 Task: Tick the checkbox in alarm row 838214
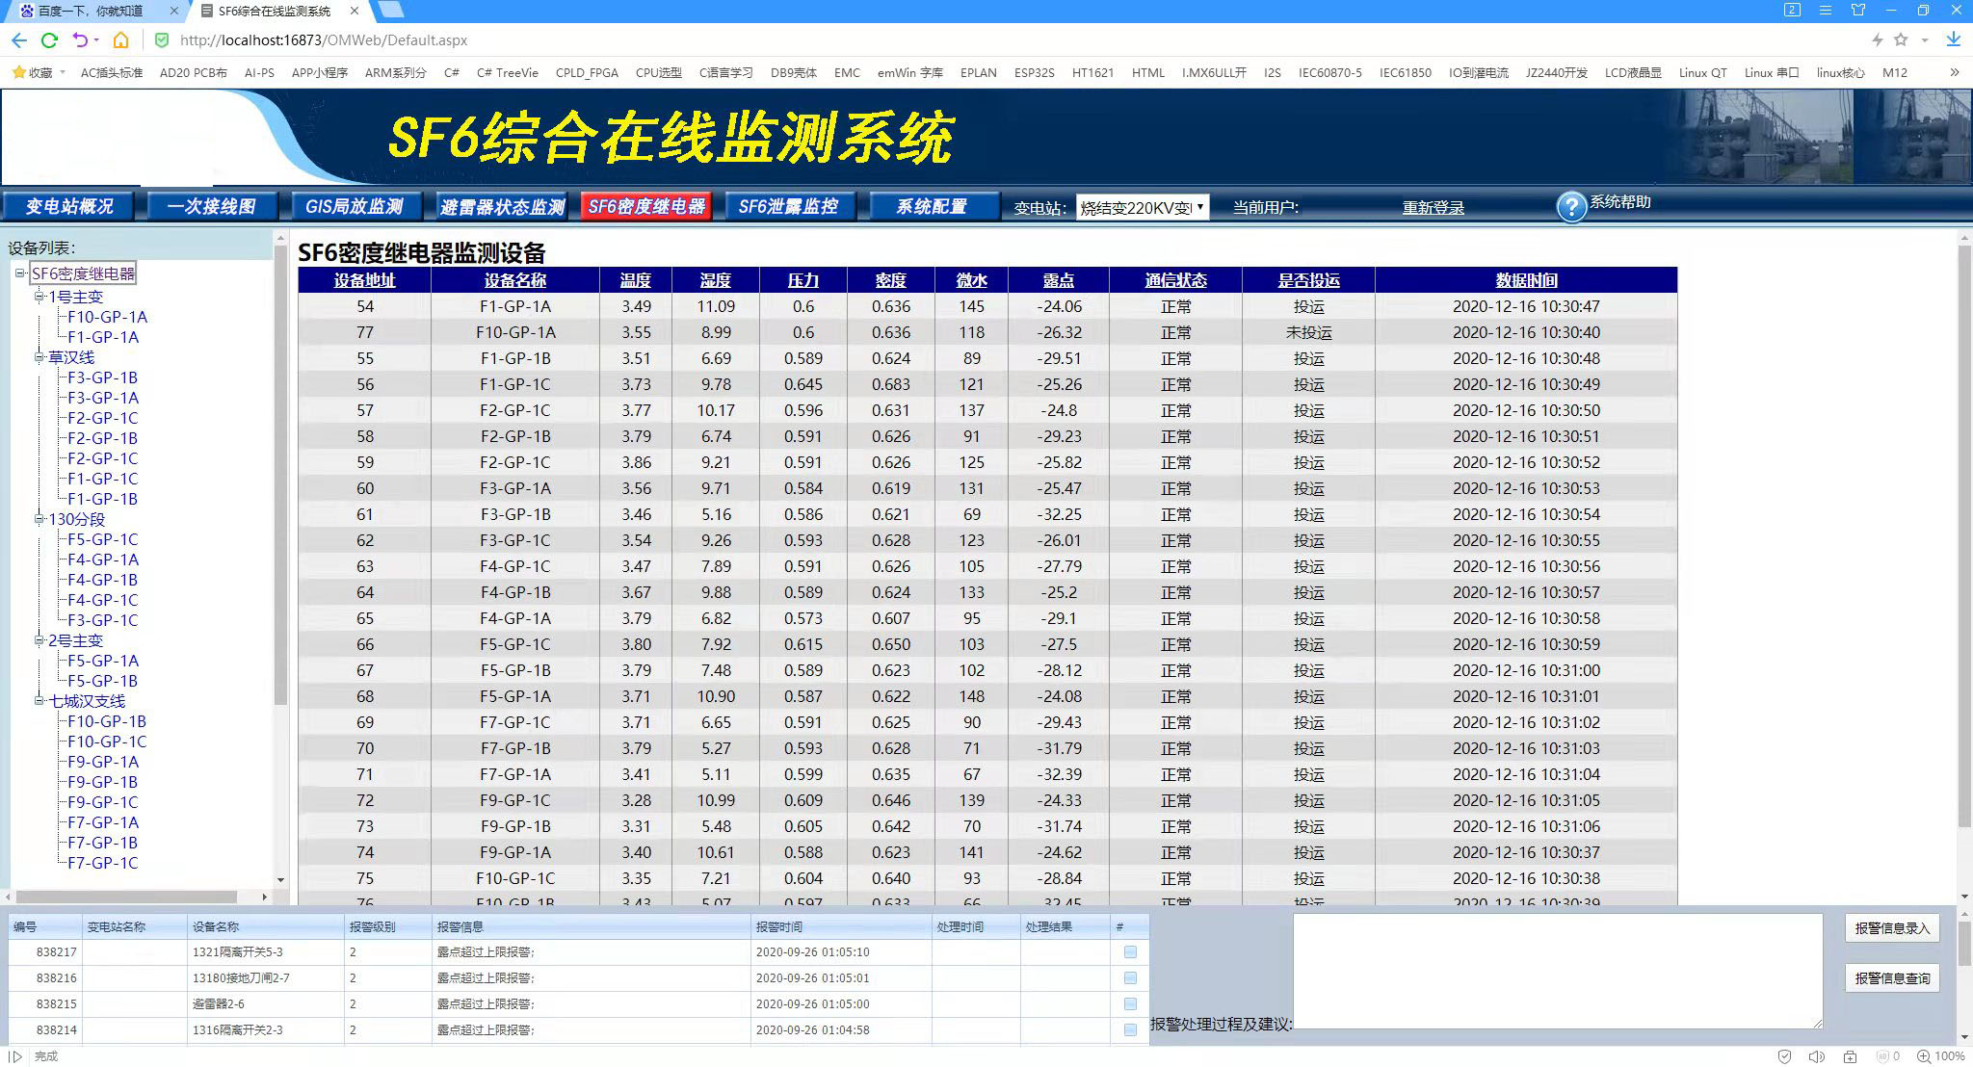(1130, 1029)
